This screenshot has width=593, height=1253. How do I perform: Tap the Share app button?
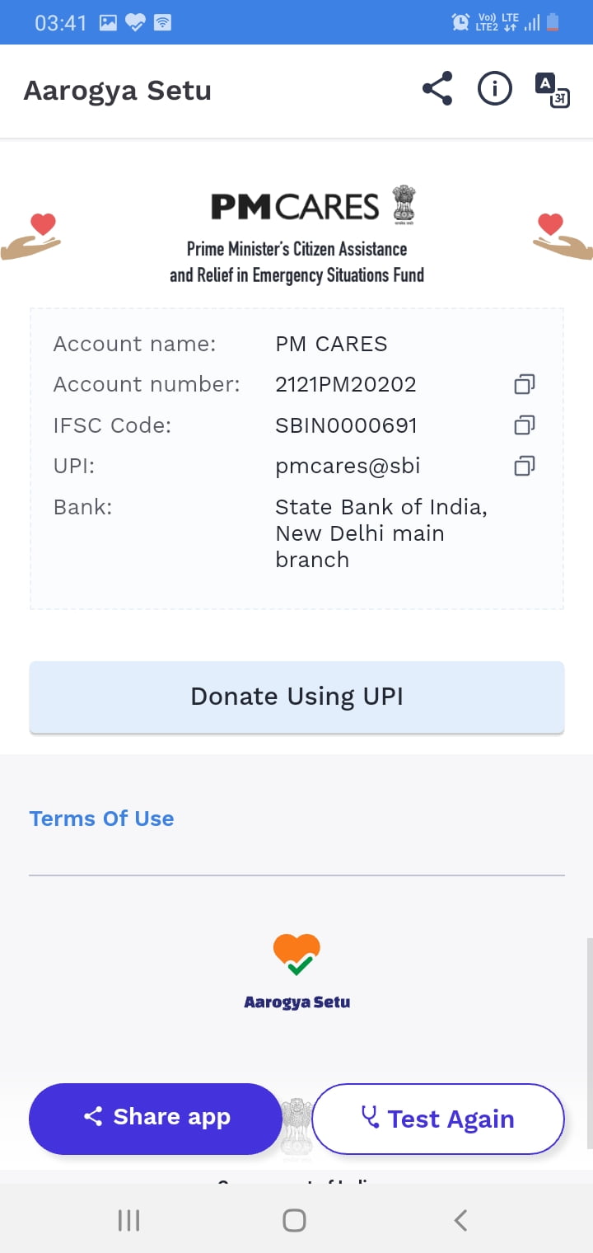click(x=156, y=1118)
